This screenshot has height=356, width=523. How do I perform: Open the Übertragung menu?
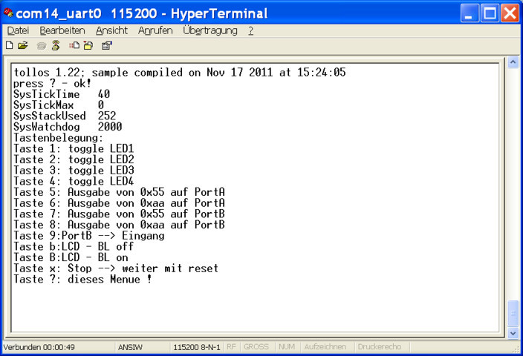tap(210, 30)
